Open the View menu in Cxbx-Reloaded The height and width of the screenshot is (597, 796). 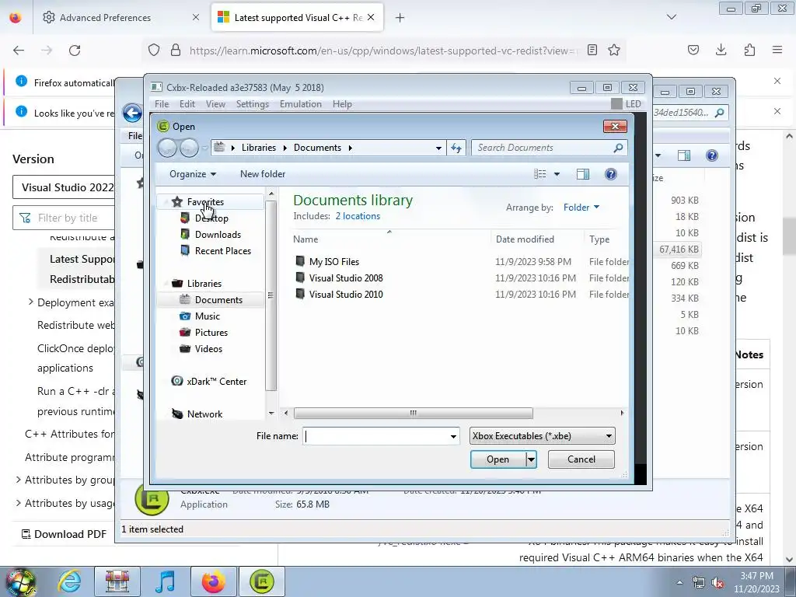[x=215, y=104]
